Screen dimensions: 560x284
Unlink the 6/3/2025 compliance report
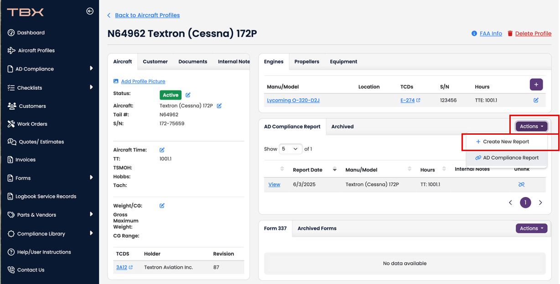(522, 184)
